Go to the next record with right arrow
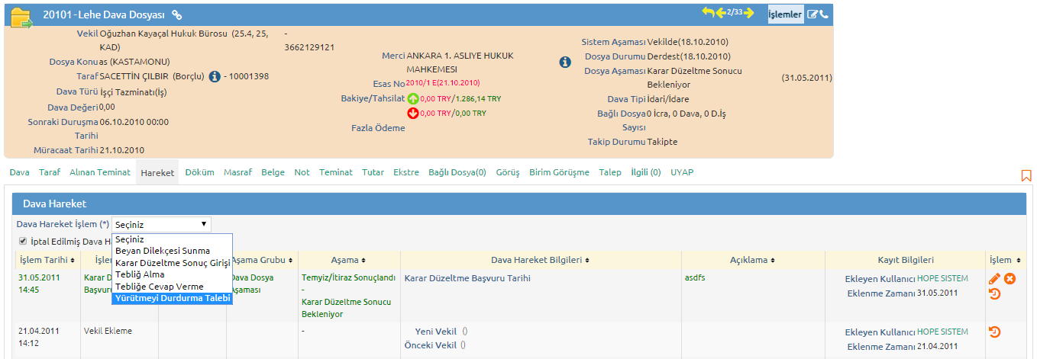Viewport: 1037px width, 359px height. (x=749, y=13)
